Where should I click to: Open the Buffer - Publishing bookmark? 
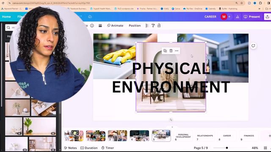pos(228,8)
